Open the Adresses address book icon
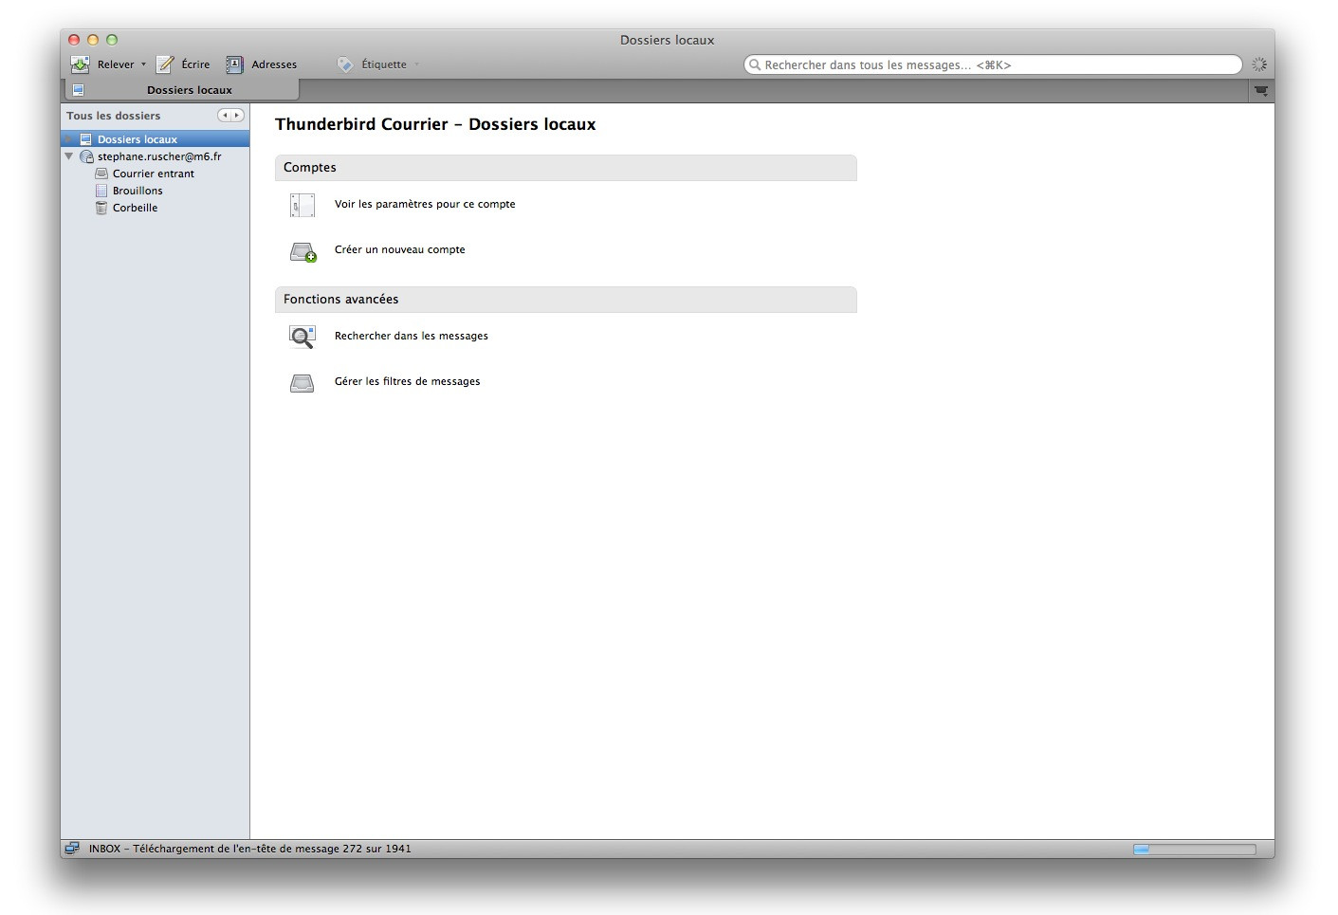The width and height of the screenshot is (1338, 915). point(234,64)
